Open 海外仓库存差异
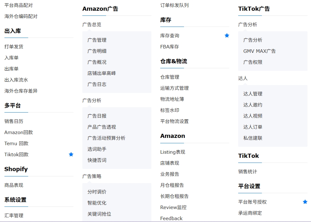 pos(21,91)
